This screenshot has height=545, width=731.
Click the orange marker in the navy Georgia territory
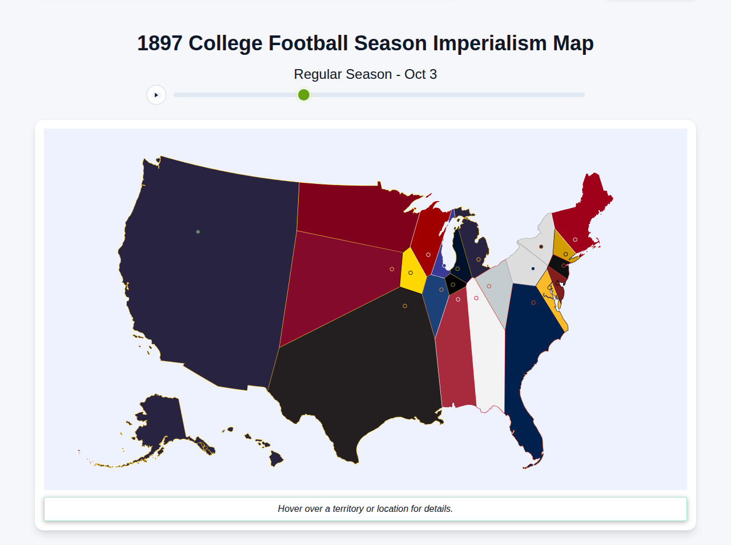tap(533, 302)
